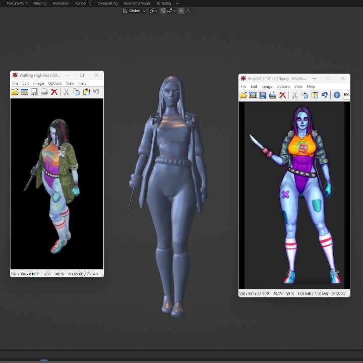Open the proportional falloff curve menu

tap(189, 11)
